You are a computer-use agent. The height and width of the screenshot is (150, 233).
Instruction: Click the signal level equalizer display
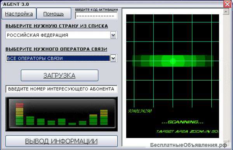pos(61,114)
